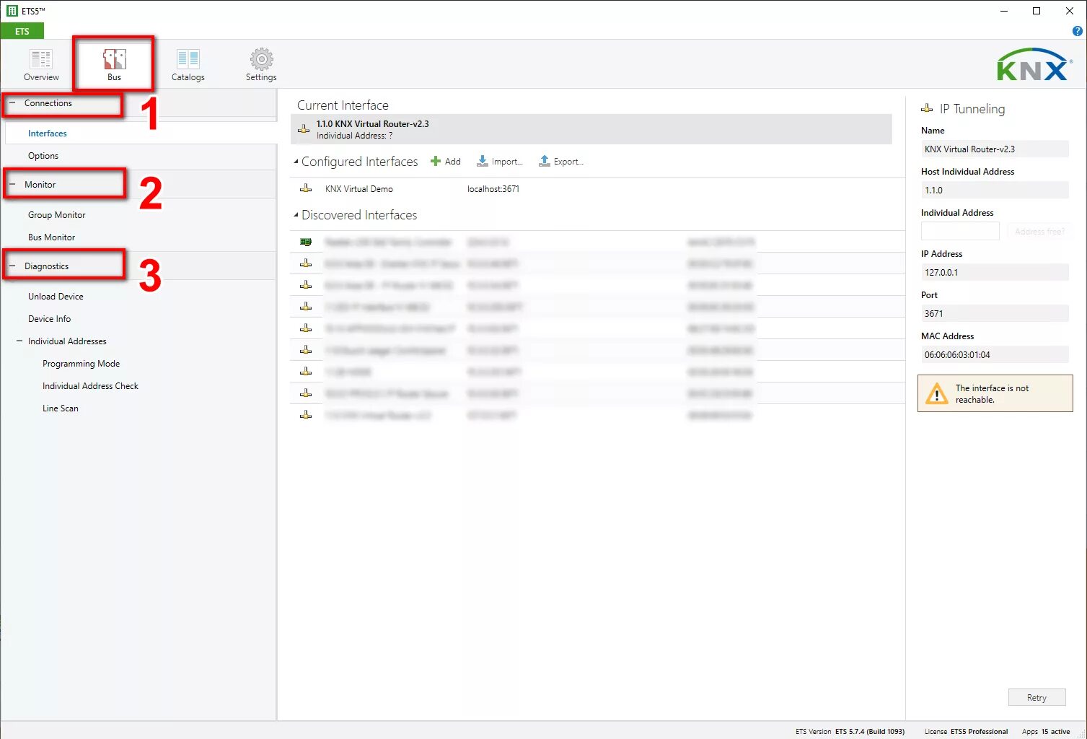Click the Name field KNX Virtual Router-v2.3
Viewport: 1087px width, 739px height.
995,149
